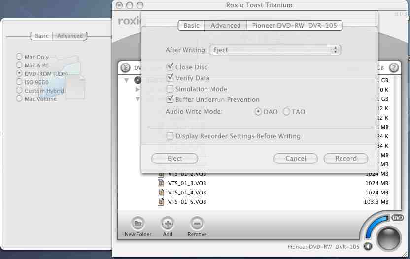Select Advanced tab in left drawer
Viewport: 410px width, 259px height.
pos(70,36)
